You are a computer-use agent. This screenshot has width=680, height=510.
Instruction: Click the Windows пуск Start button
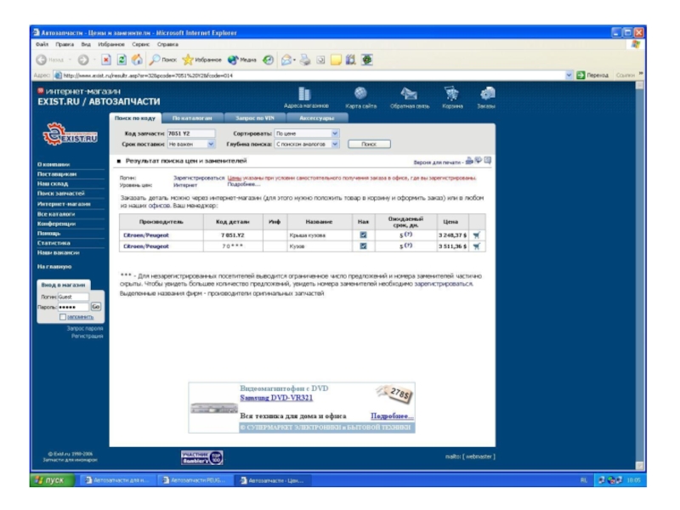[53, 480]
